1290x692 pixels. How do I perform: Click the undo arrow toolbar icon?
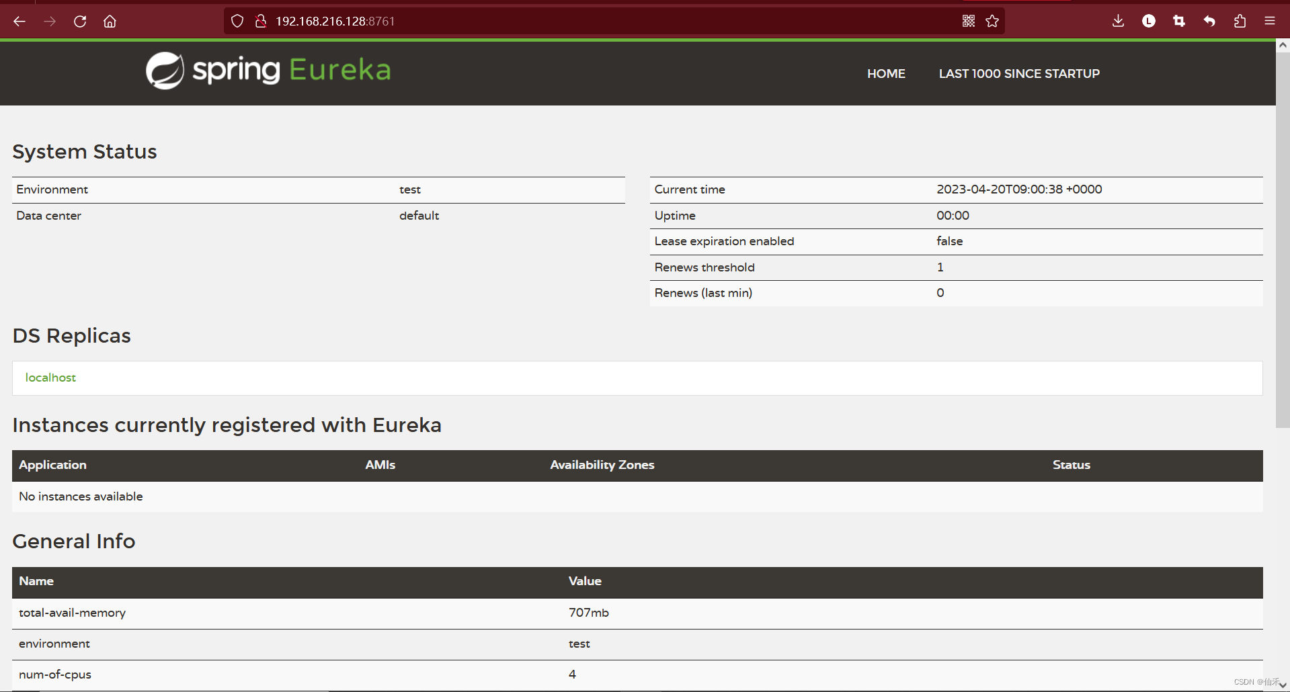coord(1209,21)
